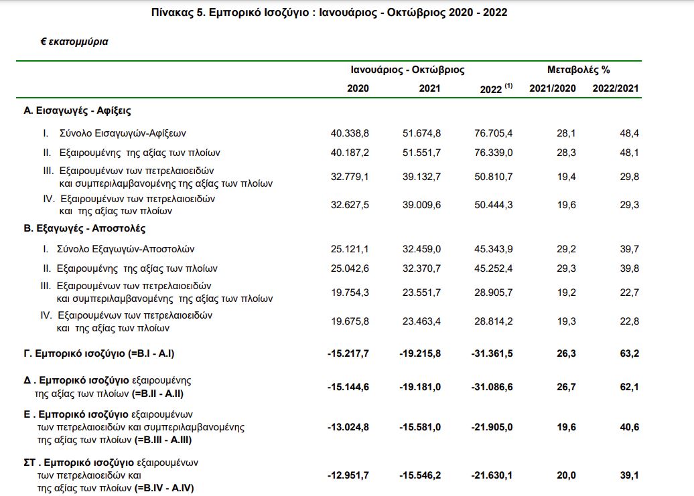The width and height of the screenshot is (694, 496).
Task: Select balance value -12.951,7
Action: point(348,476)
